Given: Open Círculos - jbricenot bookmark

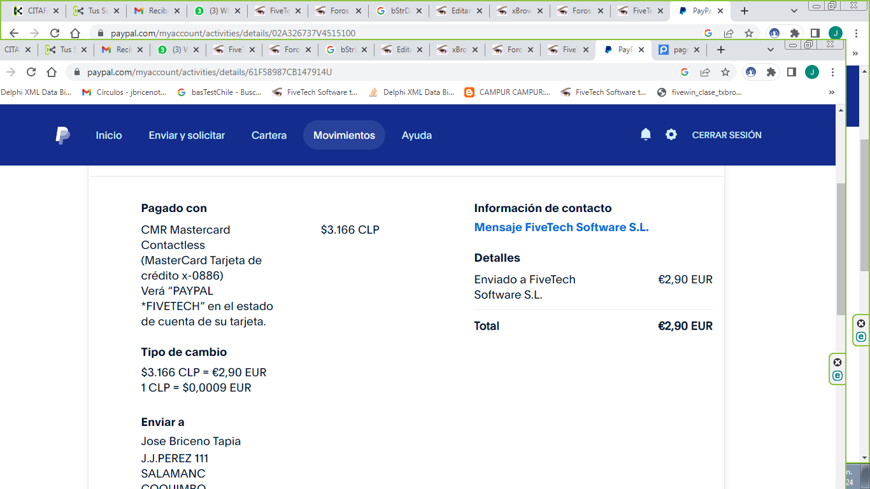Looking at the screenshot, I should 124,92.
